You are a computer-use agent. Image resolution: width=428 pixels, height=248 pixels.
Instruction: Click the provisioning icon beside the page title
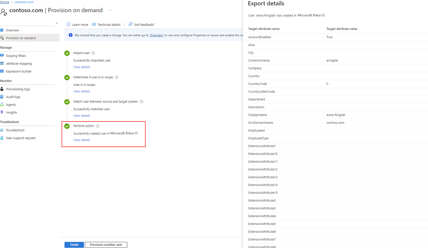[4, 12]
